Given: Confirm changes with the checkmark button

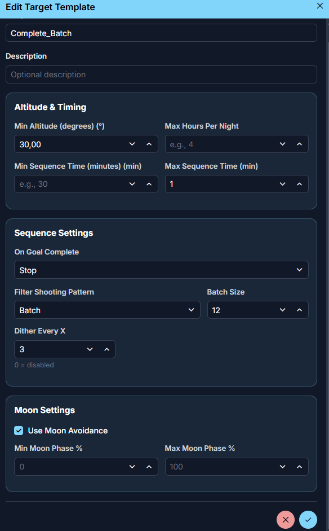Looking at the screenshot, I should (x=308, y=519).
